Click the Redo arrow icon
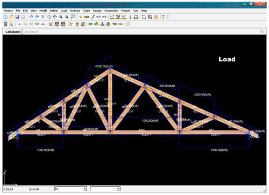The image size is (269, 195). click(37, 17)
